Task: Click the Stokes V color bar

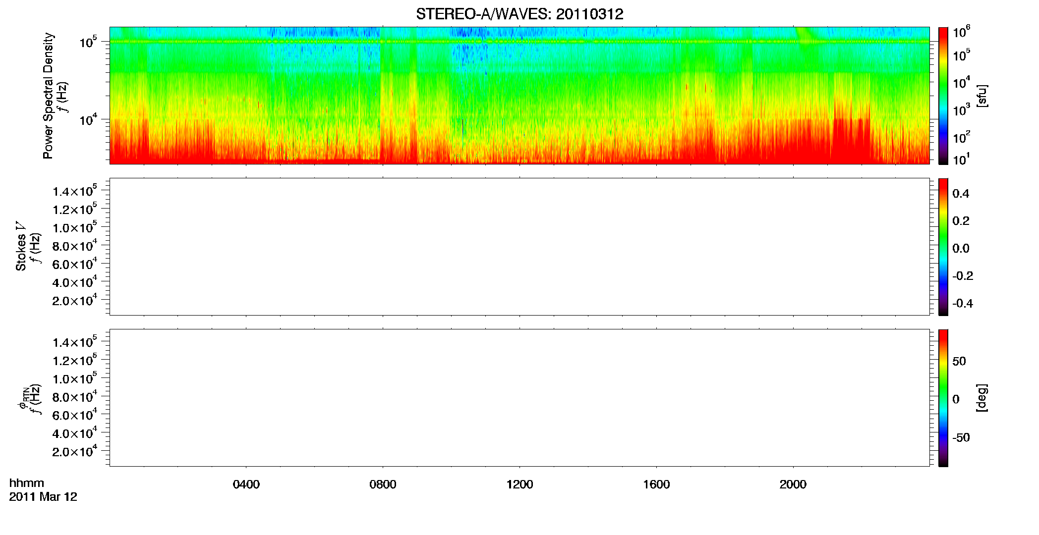Action: pos(943,247)
